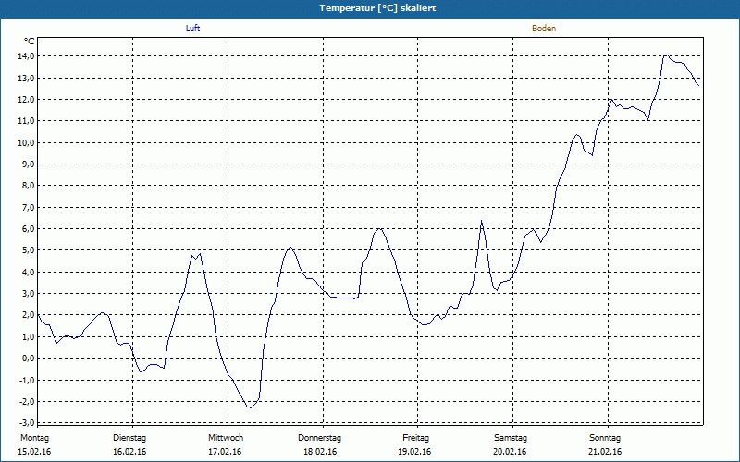Image resolution: width=740 pixels, height=462 pixels.
Task: Select the 0,0 y-axis label
Action: tap(29, 359)
